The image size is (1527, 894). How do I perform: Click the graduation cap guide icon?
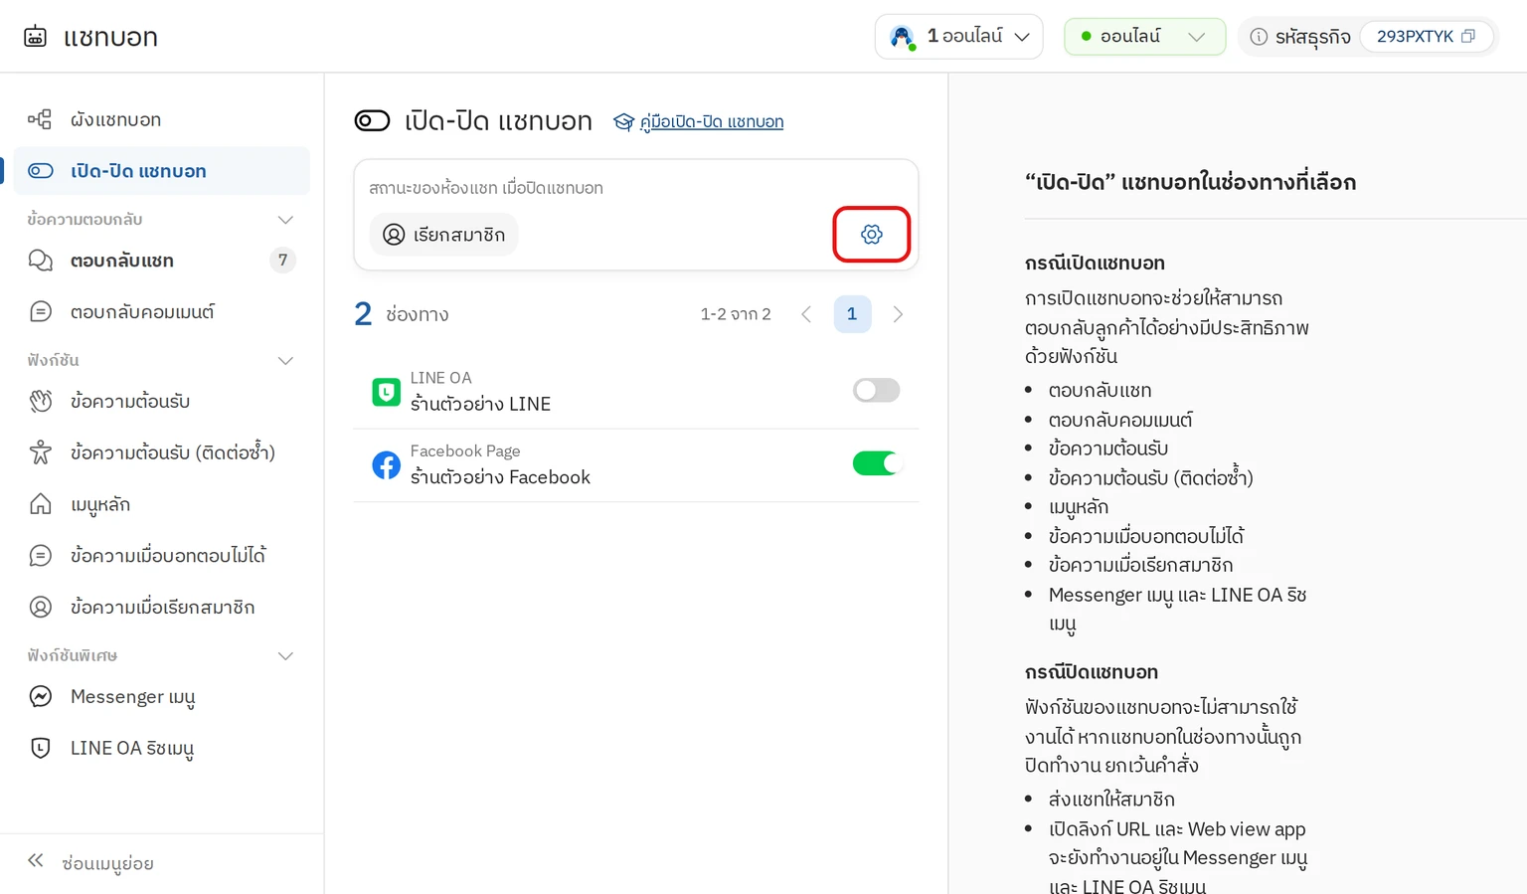[623, 122]
